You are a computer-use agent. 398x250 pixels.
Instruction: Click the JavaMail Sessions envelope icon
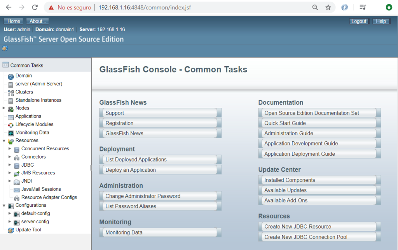[x=16, y=190]
